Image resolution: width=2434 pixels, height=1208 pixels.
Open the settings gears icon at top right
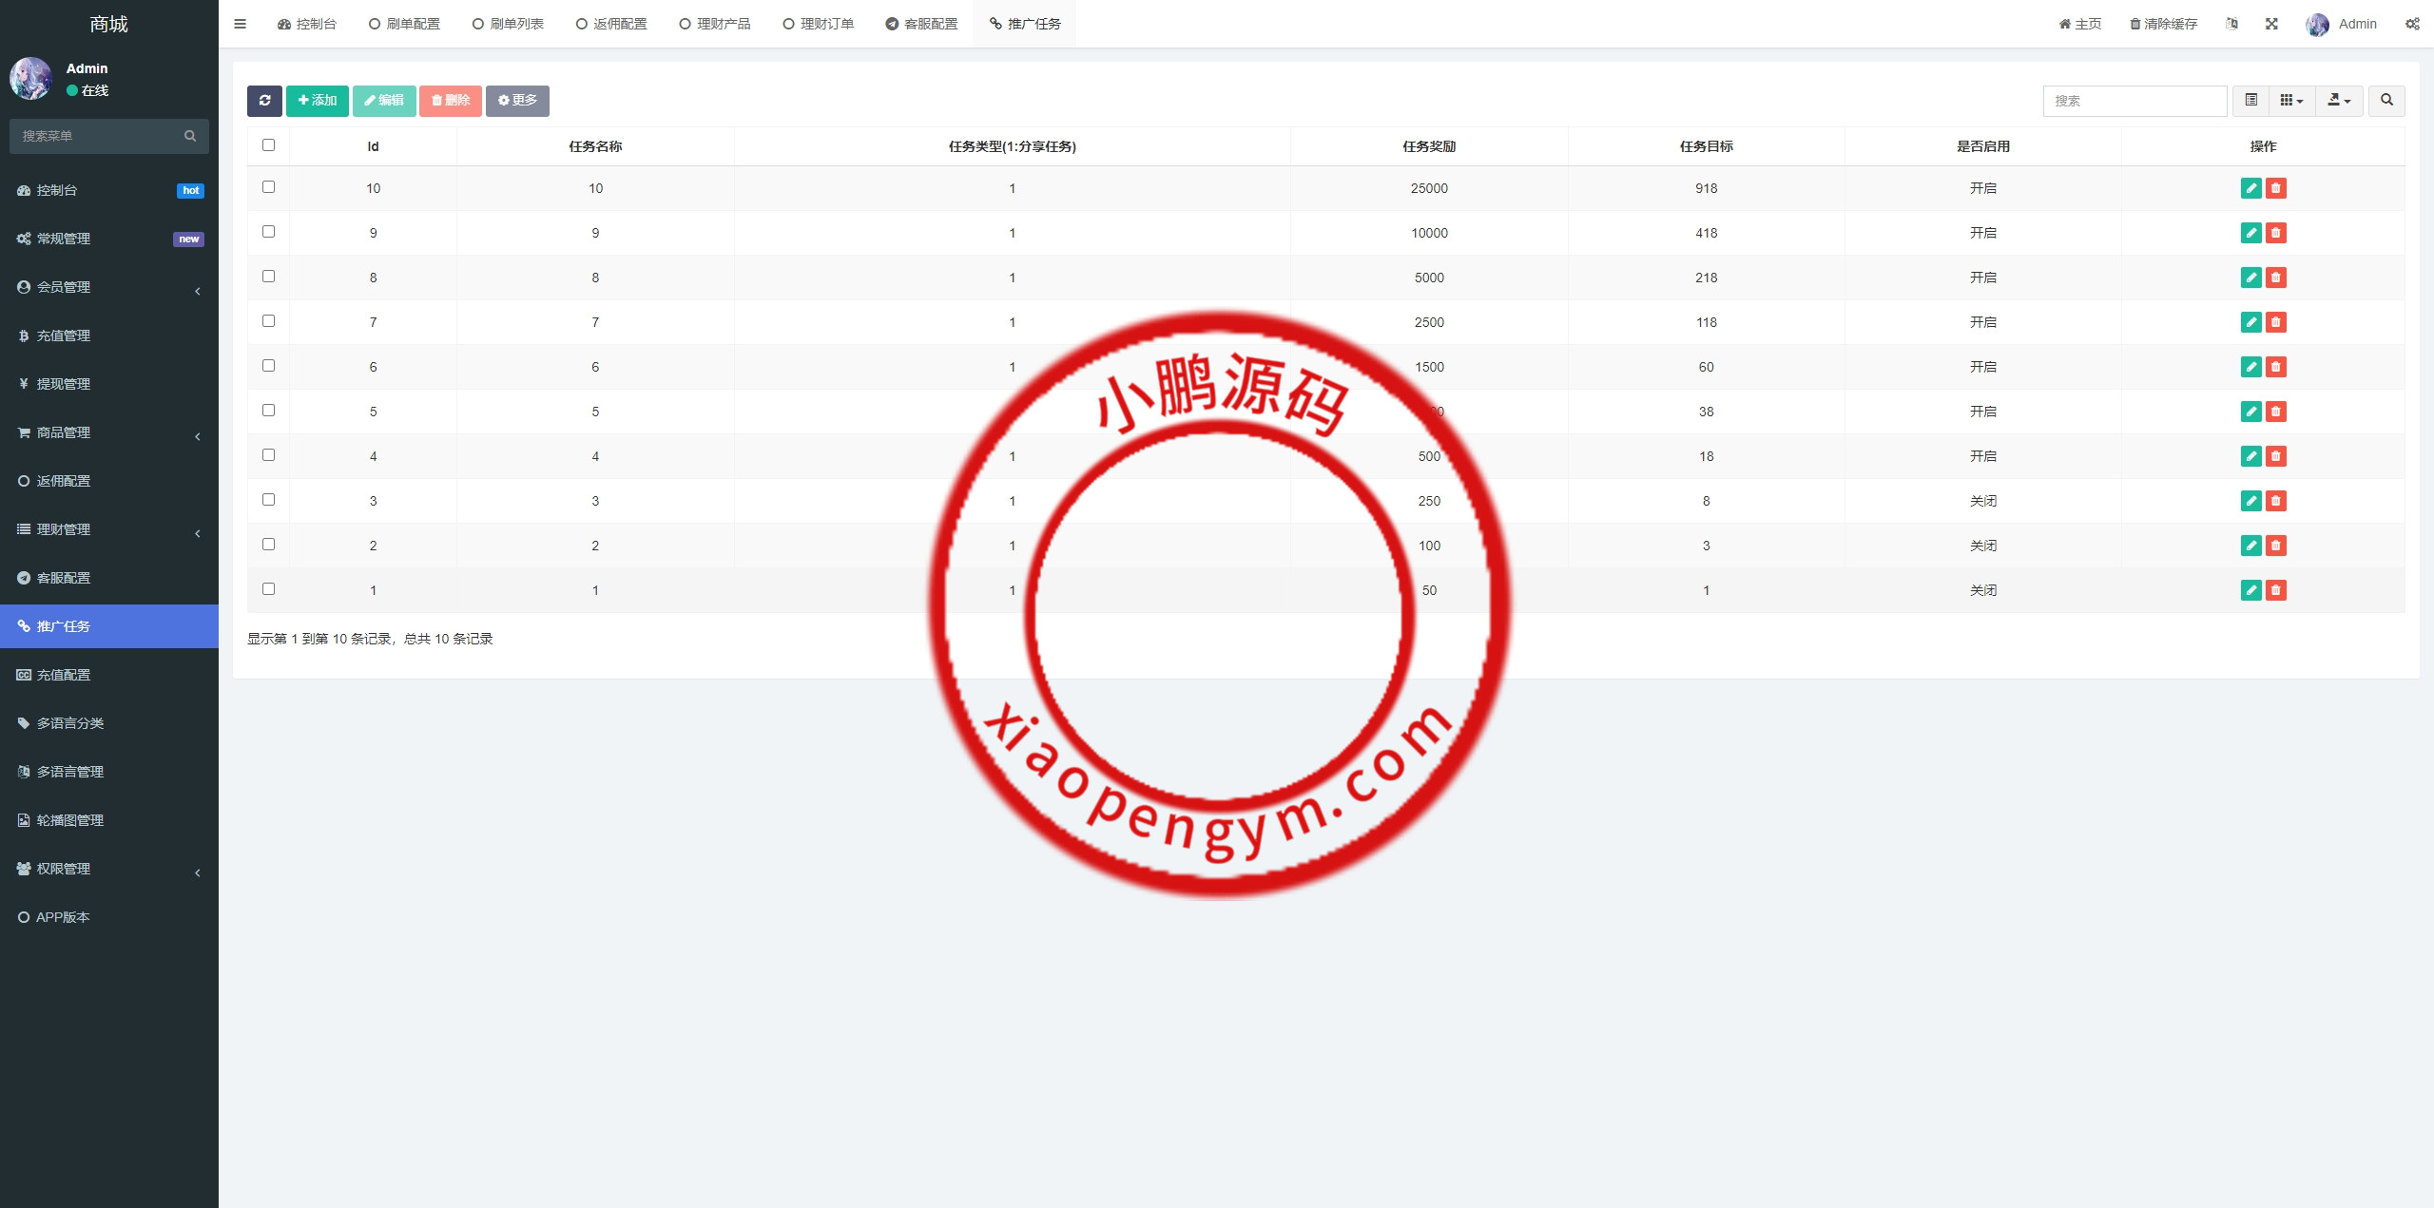click(2412, 24)
